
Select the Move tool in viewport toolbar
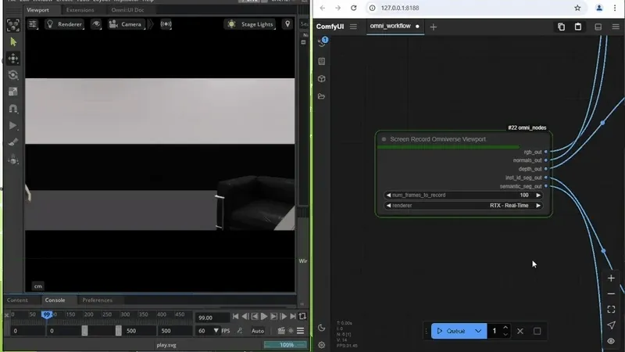pos(12,59)
